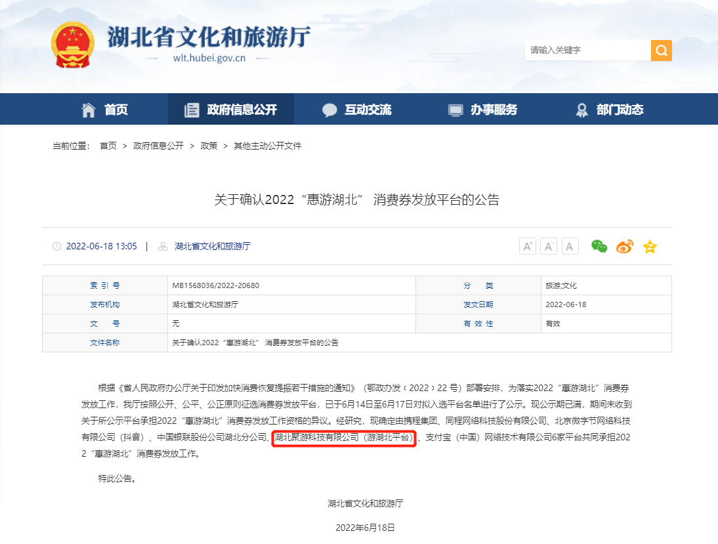The width and height of the screenshot is (718, 544).
Task: Click 湖北省文化和旅游厅 source link beside date
Action: [x=213, y=247]
